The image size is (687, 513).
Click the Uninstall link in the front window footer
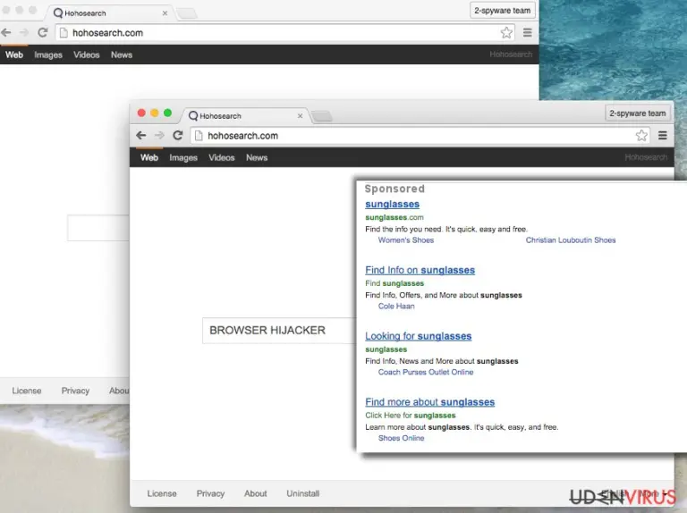302,493
